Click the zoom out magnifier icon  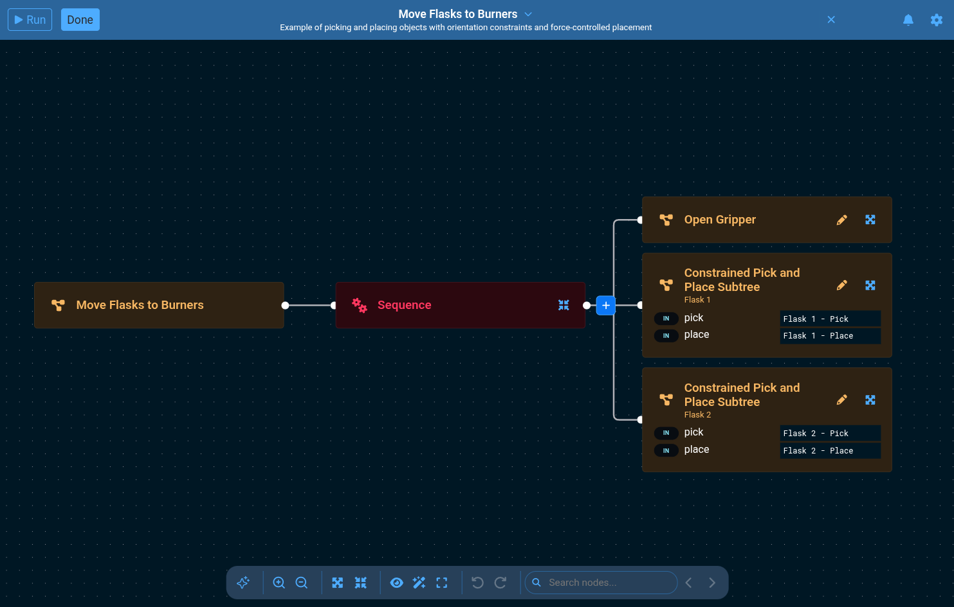[301, 583]
